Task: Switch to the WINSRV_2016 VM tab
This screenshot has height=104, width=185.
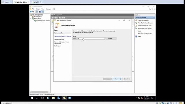Action: coord(21,2)
